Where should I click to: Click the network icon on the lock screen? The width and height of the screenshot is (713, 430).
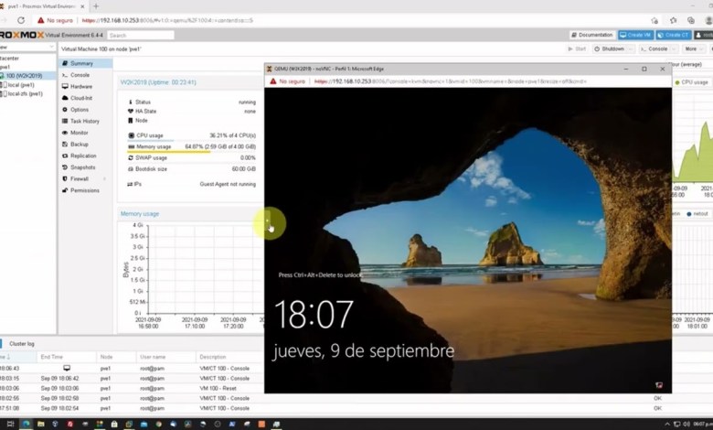(x=658, y=385)
